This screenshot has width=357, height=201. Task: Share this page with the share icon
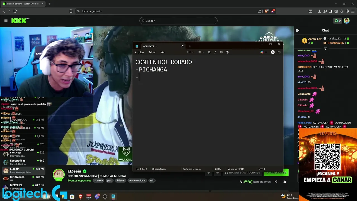coord(259,11)
